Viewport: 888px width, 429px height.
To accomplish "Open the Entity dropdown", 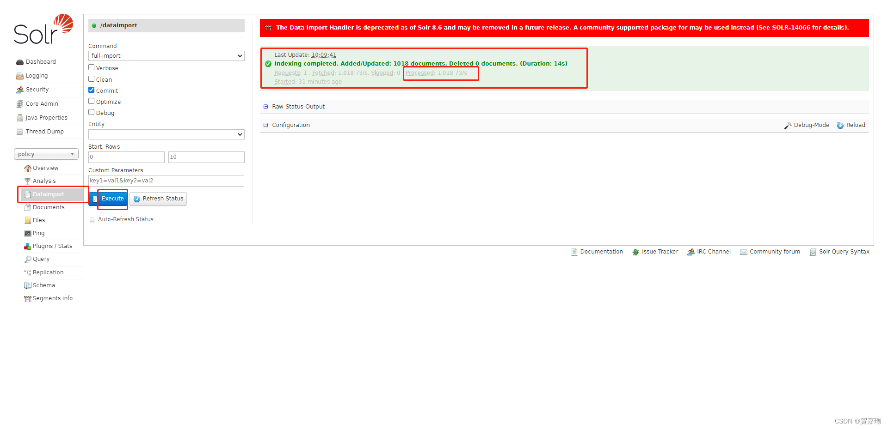I will click(166, 134).
